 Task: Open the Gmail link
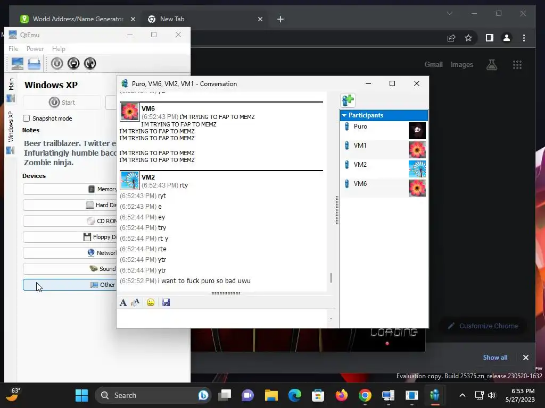pos(433,64)
